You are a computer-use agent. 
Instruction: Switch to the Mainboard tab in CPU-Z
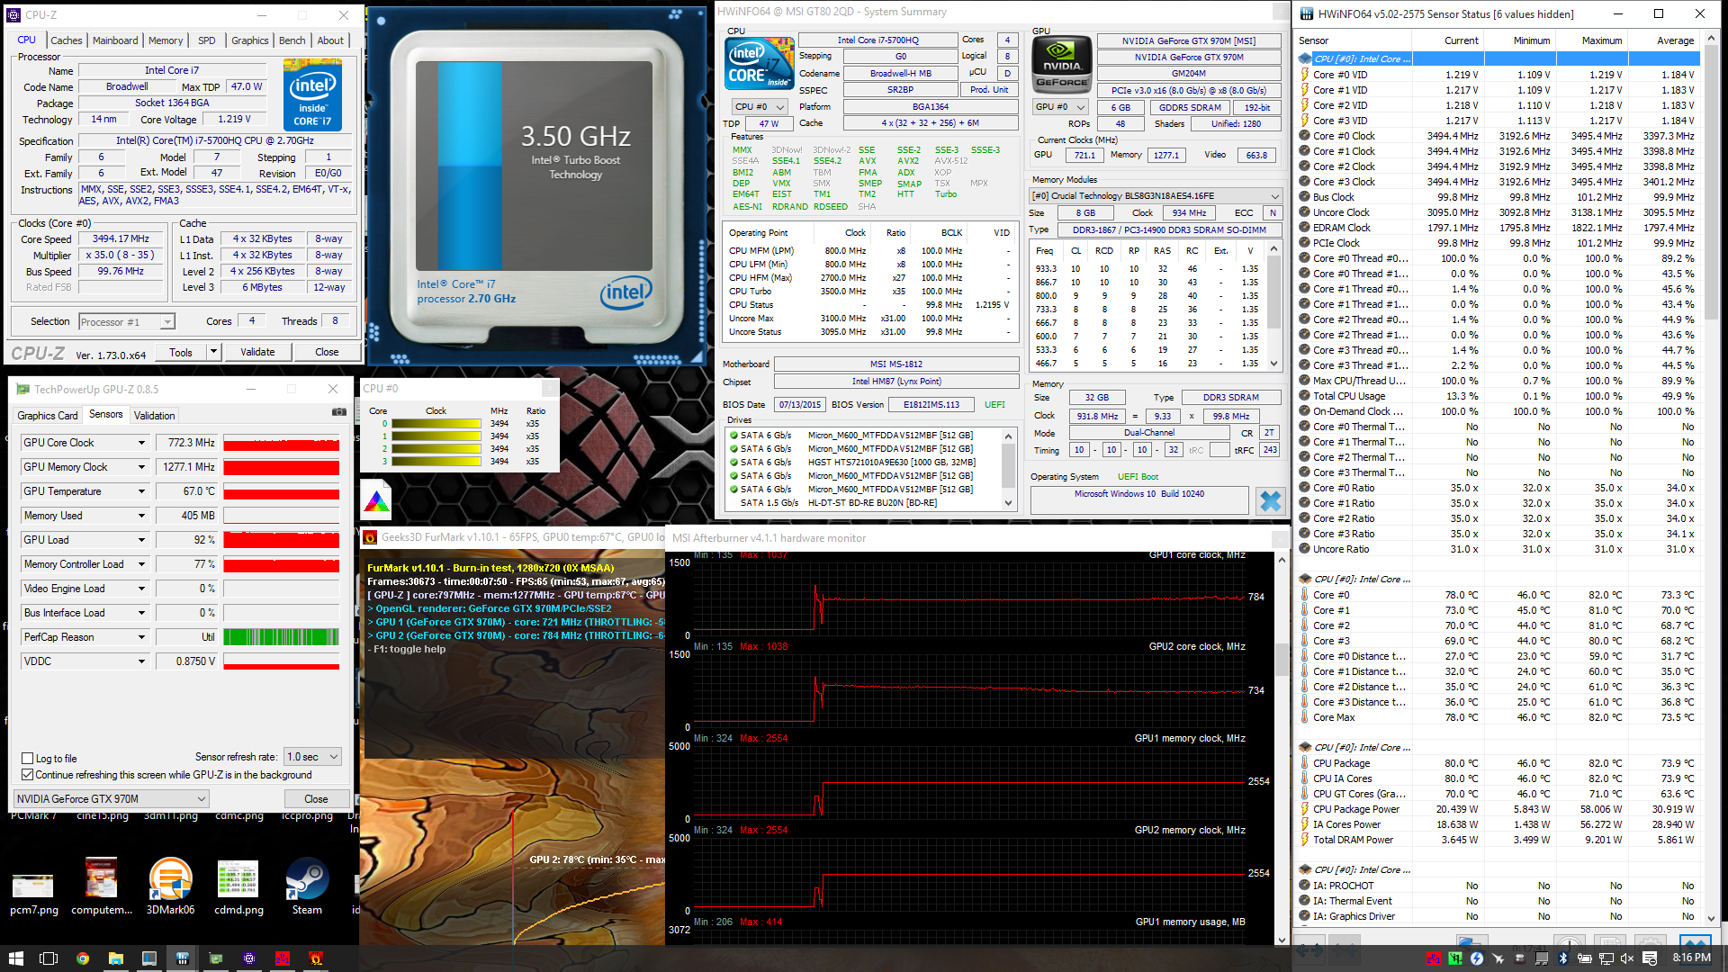(115, 40)
